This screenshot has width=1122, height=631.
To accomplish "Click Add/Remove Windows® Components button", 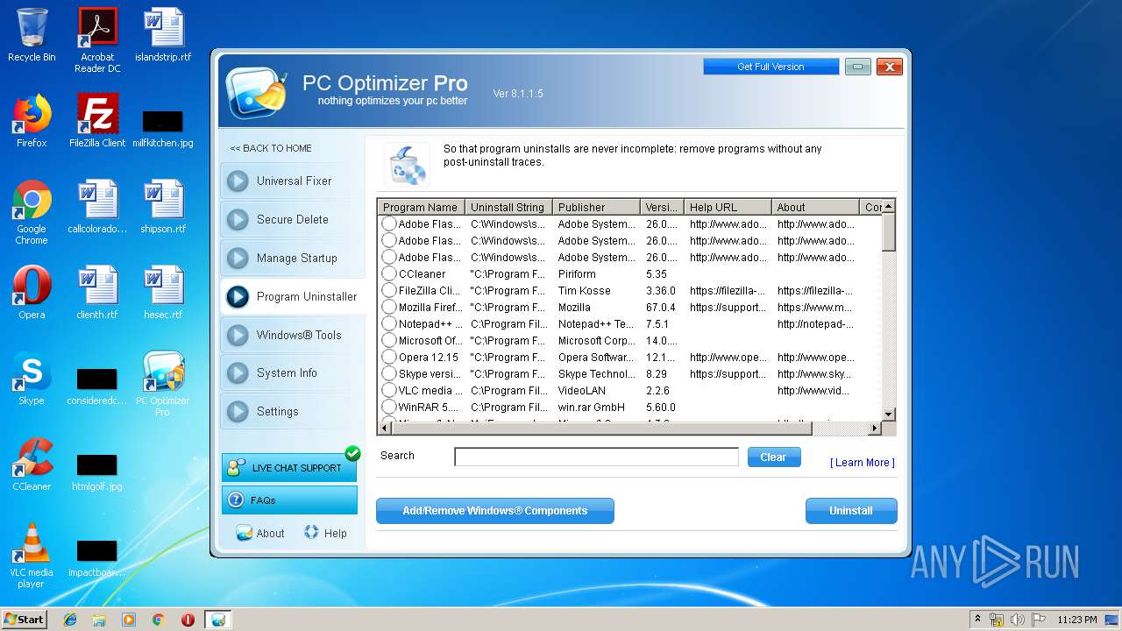I will [x=495, y=511].
